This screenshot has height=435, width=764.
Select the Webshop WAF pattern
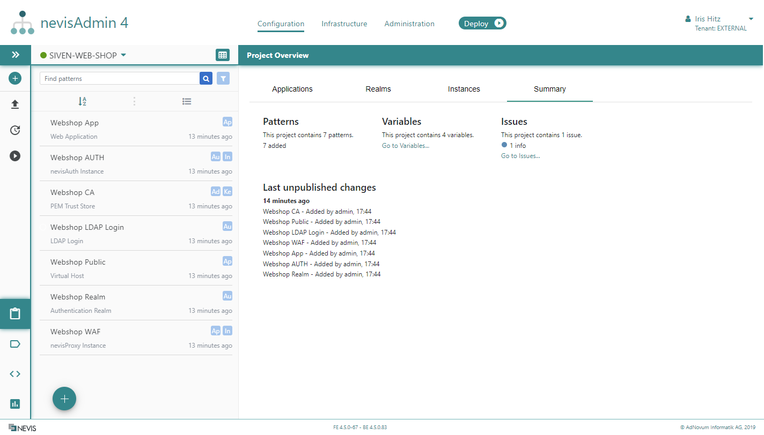[136, 337]
